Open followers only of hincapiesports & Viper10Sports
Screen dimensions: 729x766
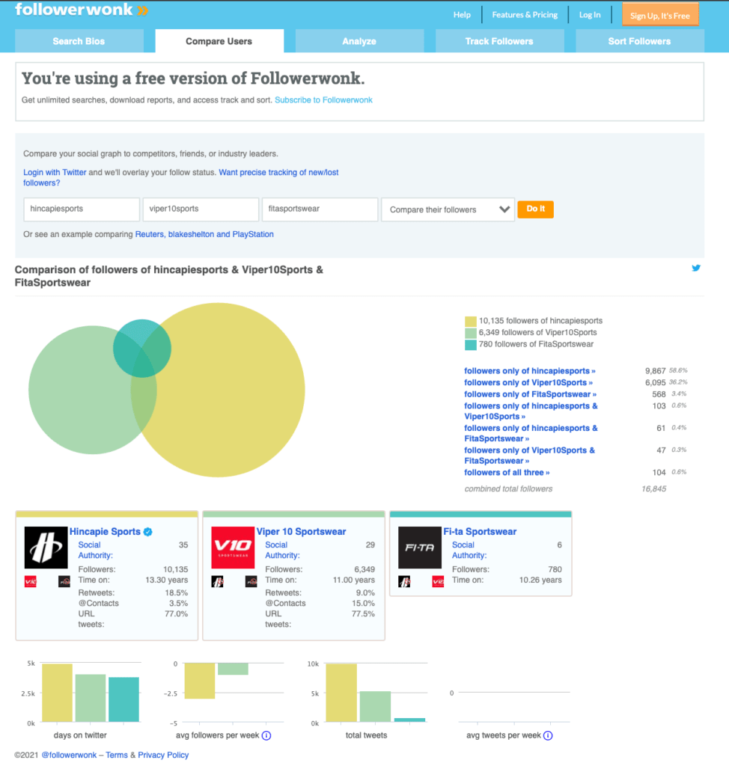(531, 411)
